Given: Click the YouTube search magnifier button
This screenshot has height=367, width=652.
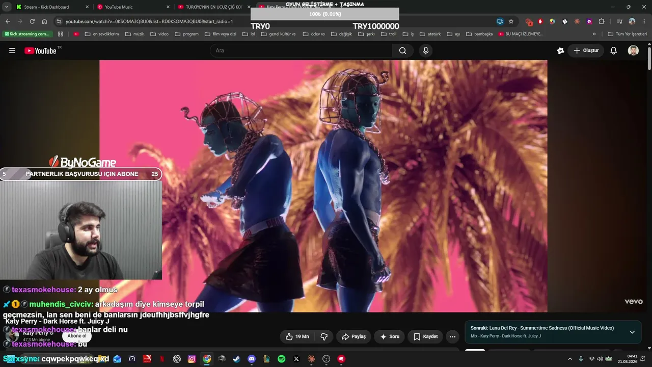Looking at the screenshot, I should coord(402,50).
